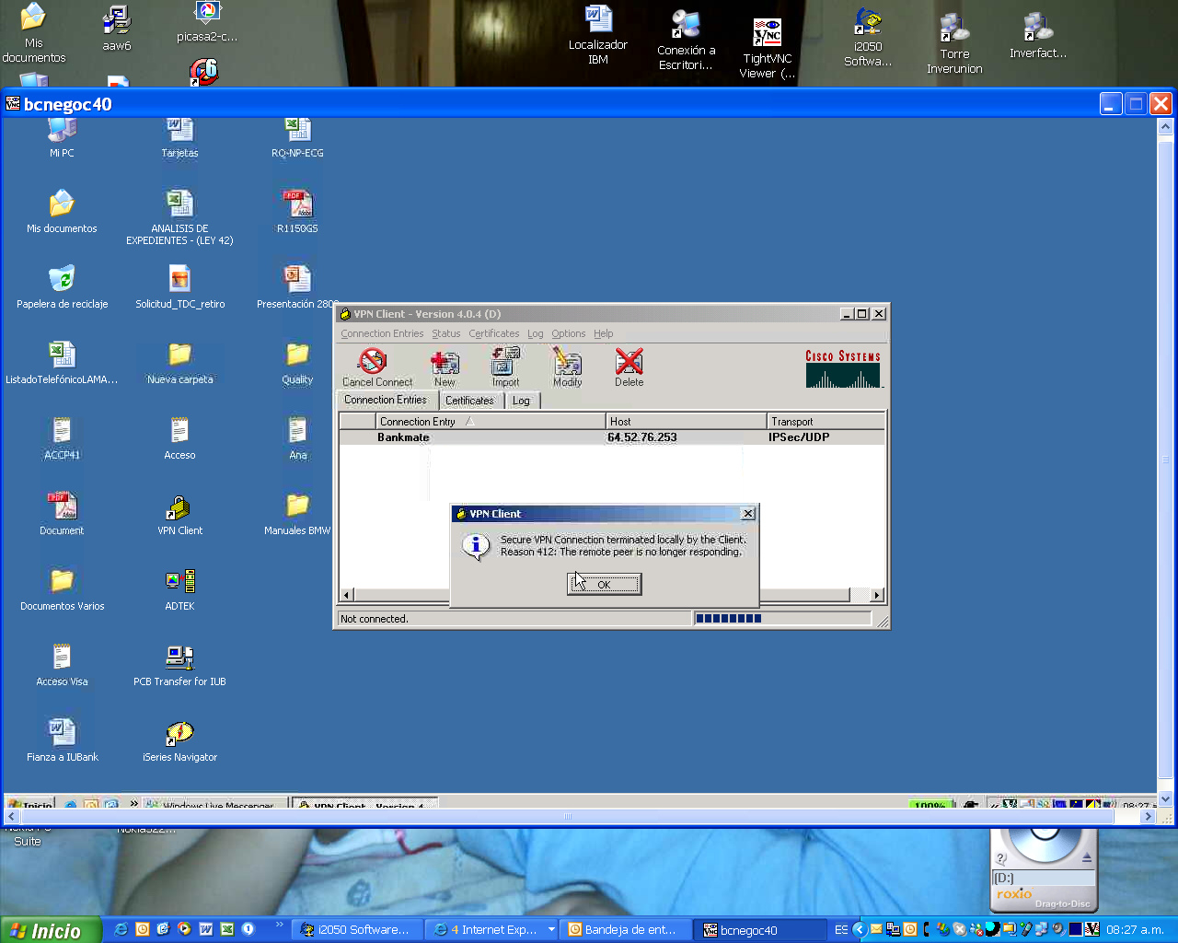
Task: Show hidden quick launch icons chevron
Action: [279, 925]
